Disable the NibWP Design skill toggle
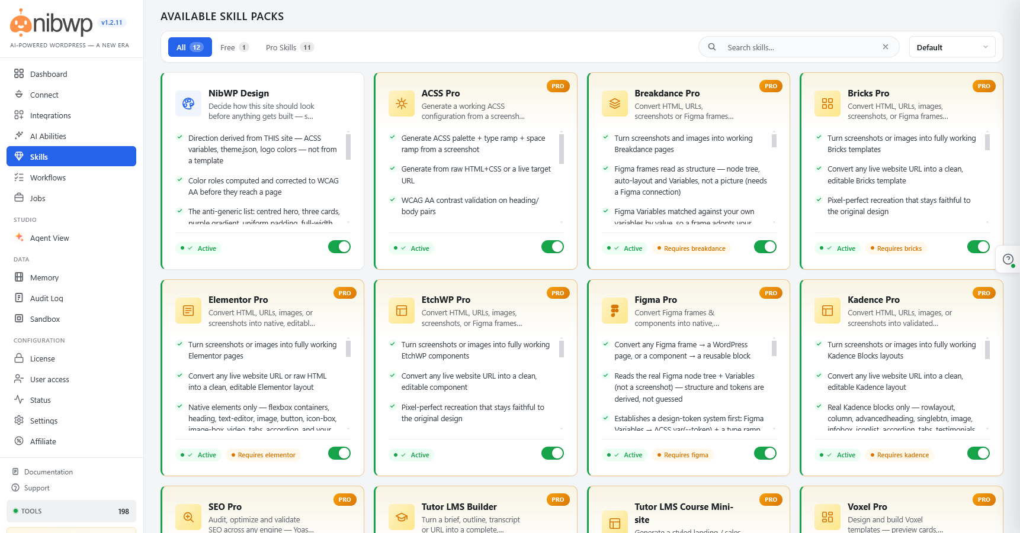The width and height of the screenshot is (1020, 533). [x=339, y=247]
